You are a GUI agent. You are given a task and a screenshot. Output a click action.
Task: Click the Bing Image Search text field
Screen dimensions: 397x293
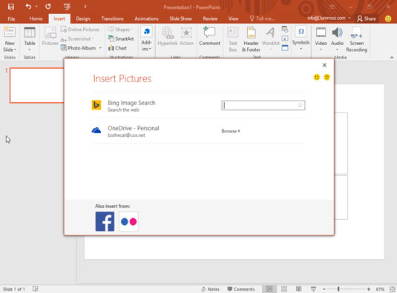pyautogui.click(x=263, y=105)
